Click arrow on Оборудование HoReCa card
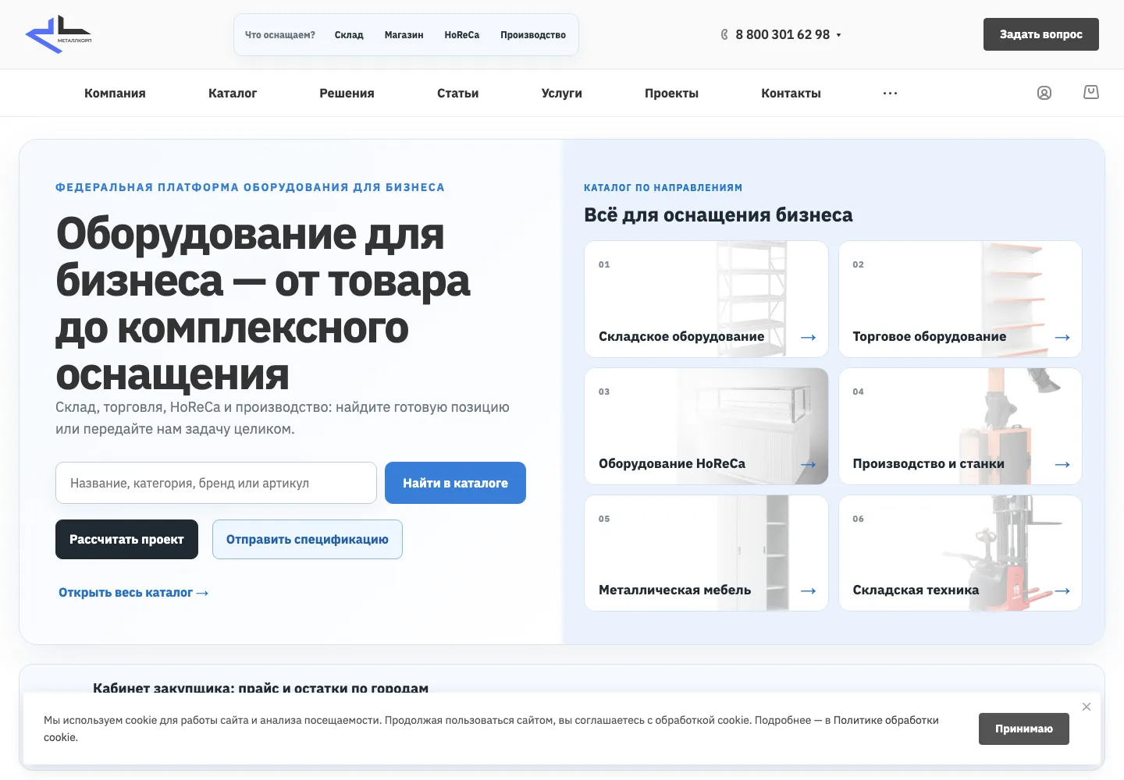Image resolution: width=1124 pixels, height=780 pixels. [809, 464]
